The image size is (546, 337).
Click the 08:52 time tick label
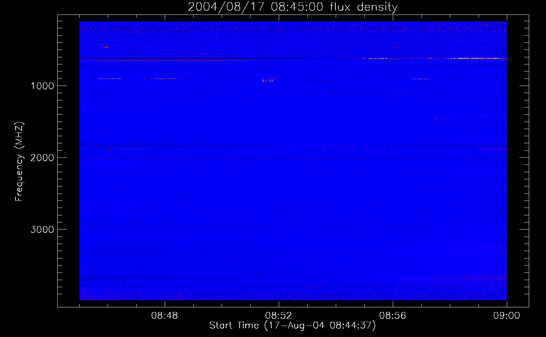click(x=278, y=316)
